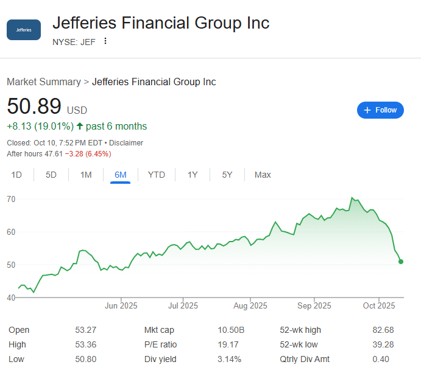Open the three-dot more options menu
Screen dimensions: 421x373
tap(105, 41)
